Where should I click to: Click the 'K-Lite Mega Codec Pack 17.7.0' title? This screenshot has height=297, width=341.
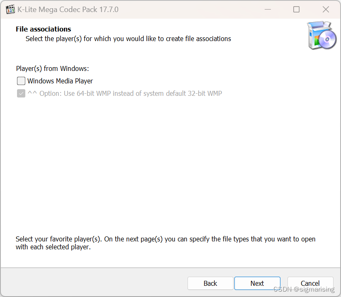coord(68,10)
